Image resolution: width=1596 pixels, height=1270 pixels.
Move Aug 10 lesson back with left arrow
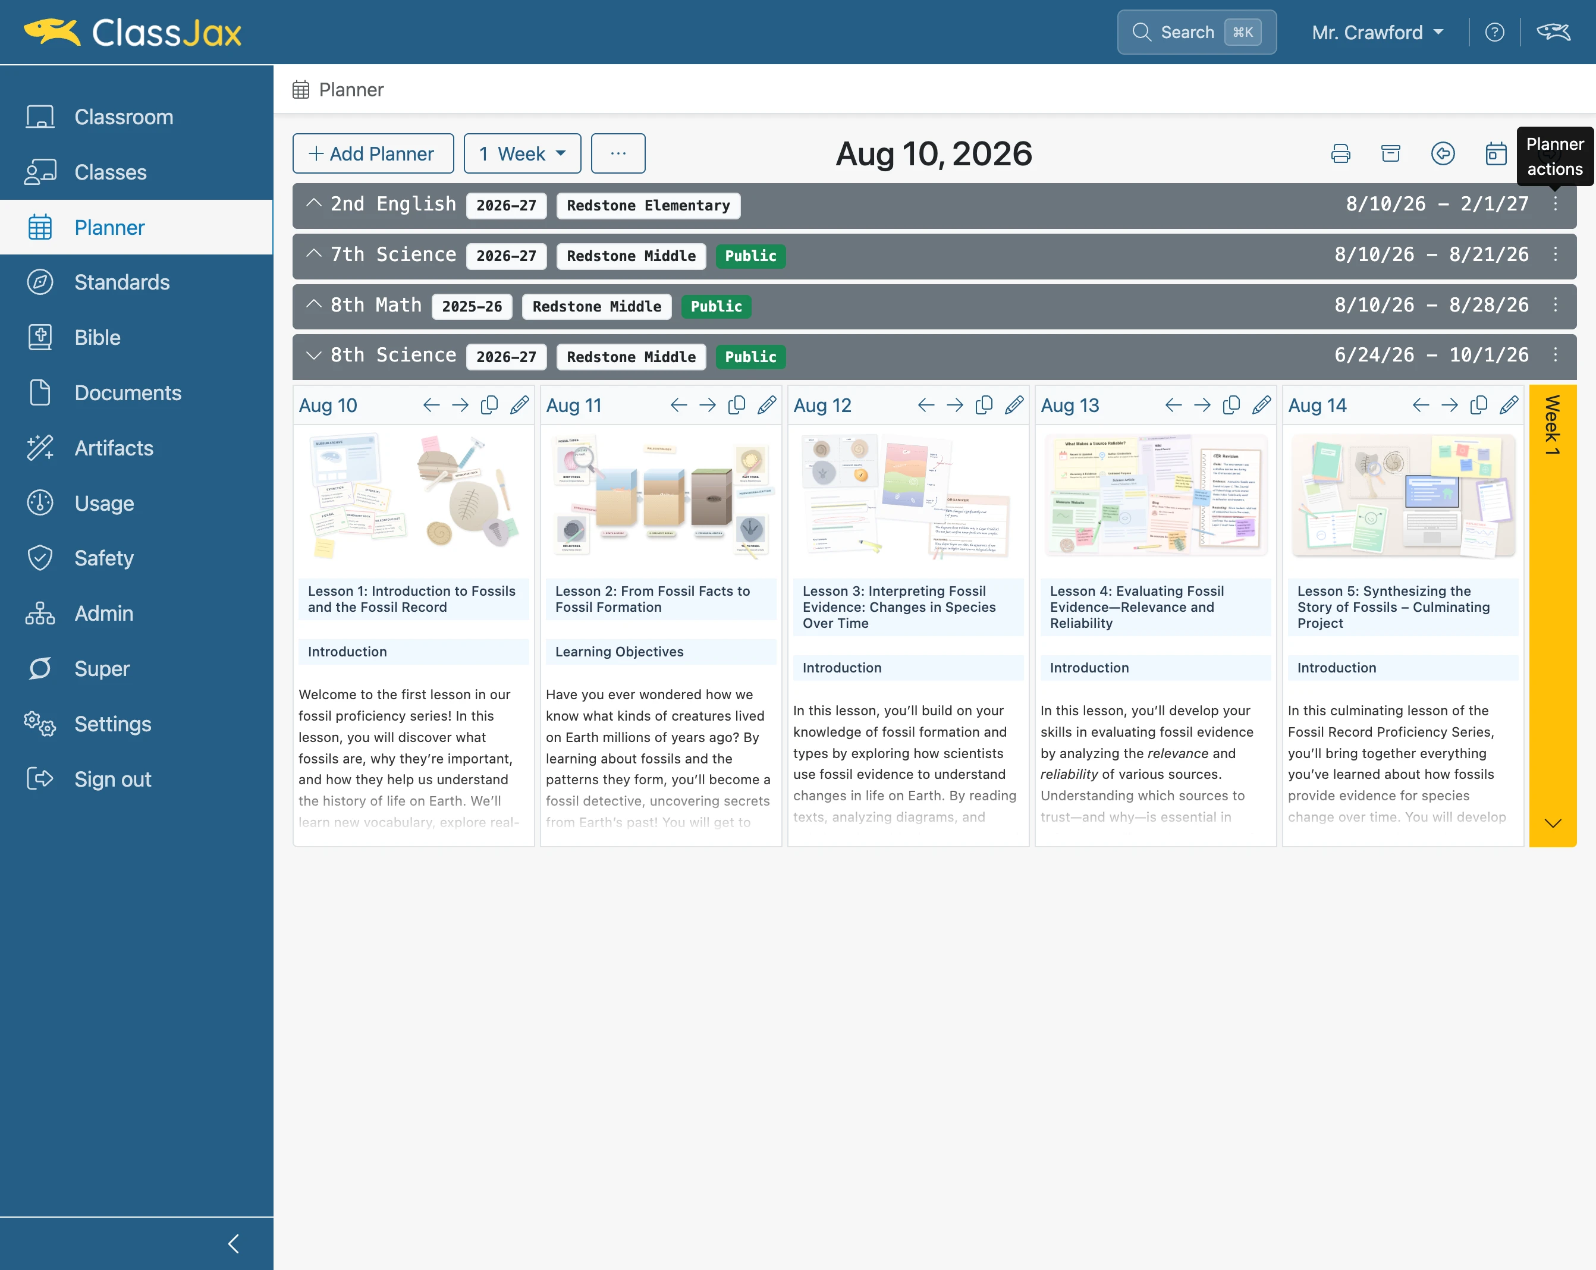pyautogui.click(x=431, y=405)
